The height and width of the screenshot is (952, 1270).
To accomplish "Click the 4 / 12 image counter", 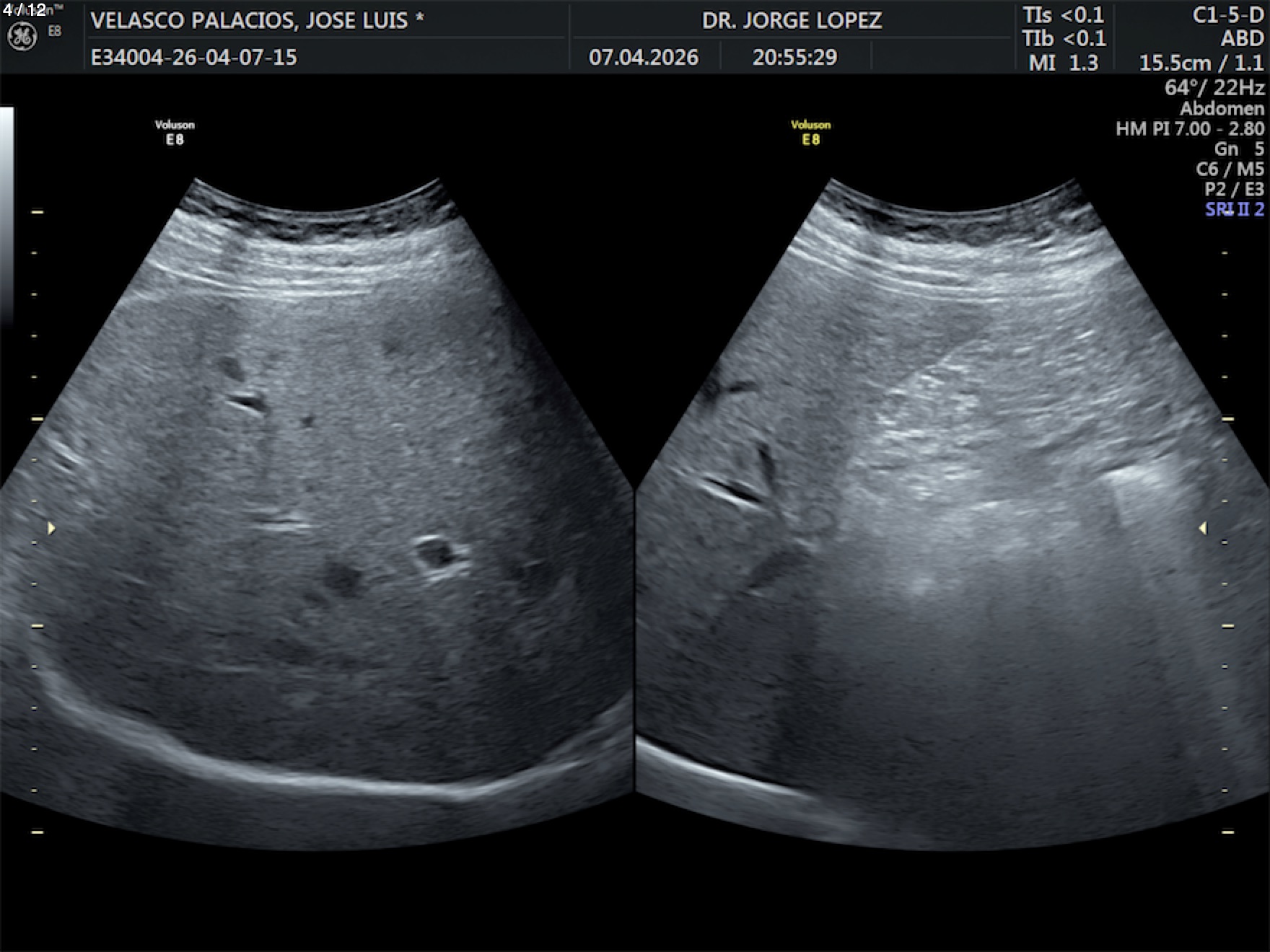I will 25,9.
